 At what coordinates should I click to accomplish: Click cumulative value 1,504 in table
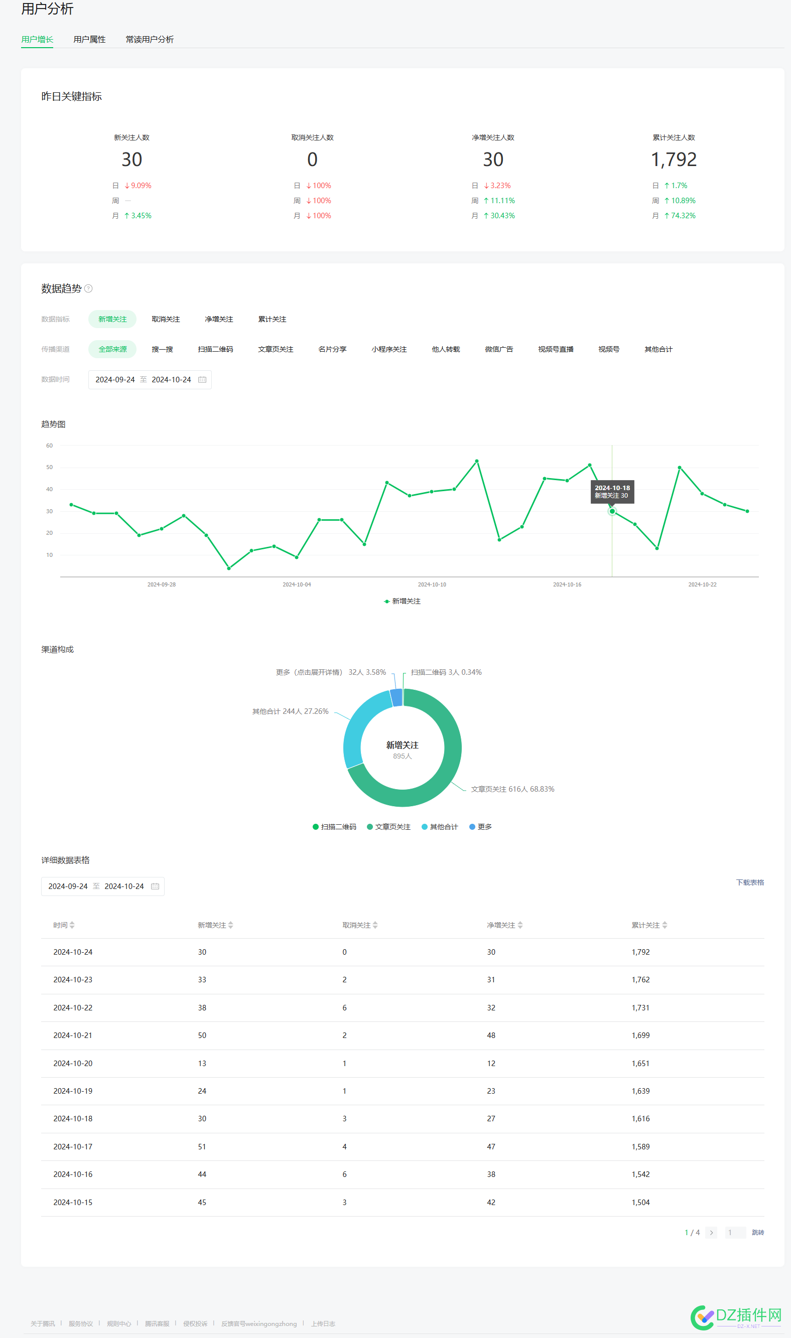click(x=641, y=1202)
